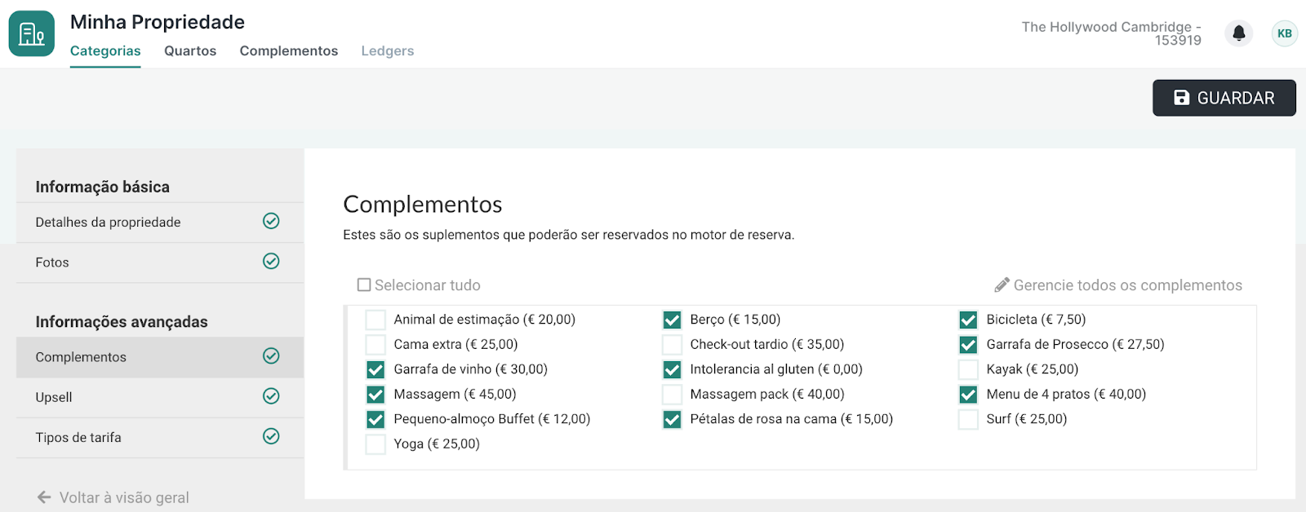This screenshot has height=512, width=1306.
Task: Click The Hollywood Cambridge - 153919 property name
Action: pos(1112,33)
